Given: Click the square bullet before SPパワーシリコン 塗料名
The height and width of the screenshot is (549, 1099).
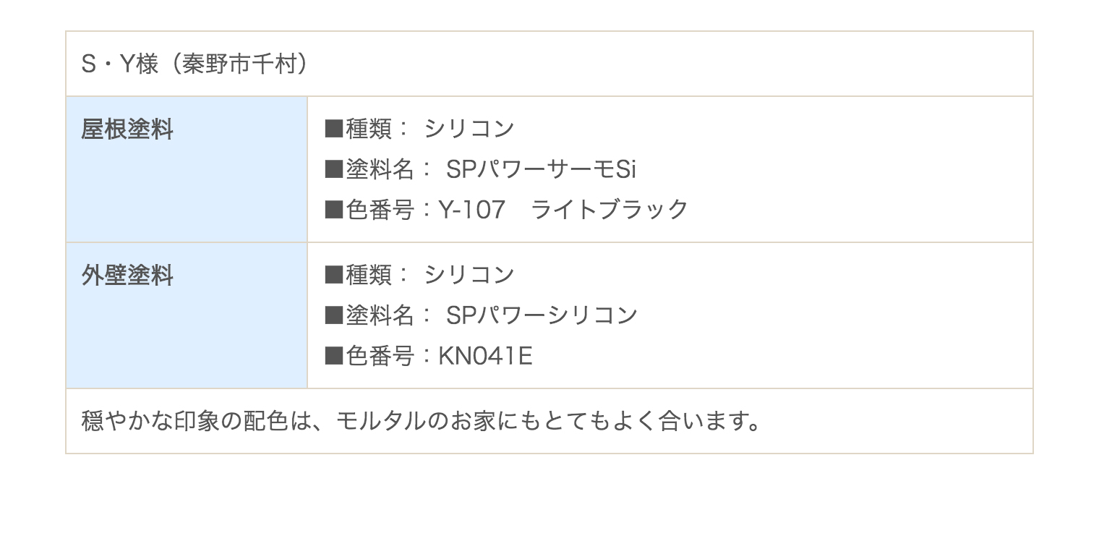Looking at the screenshot, I should pyautogui.click(x=333, y=315).
